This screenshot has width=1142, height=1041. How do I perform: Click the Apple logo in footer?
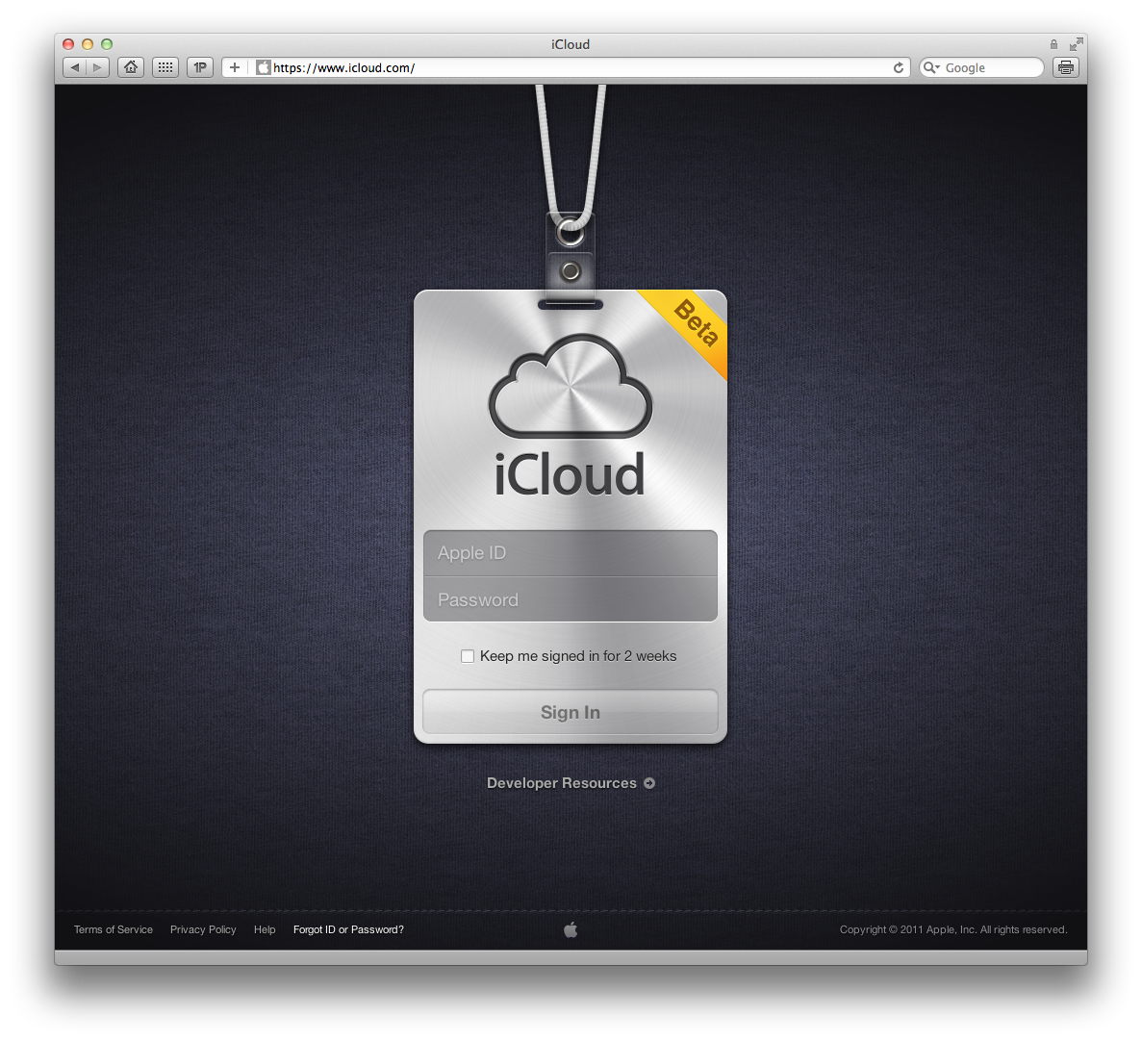tap(571, 929)
